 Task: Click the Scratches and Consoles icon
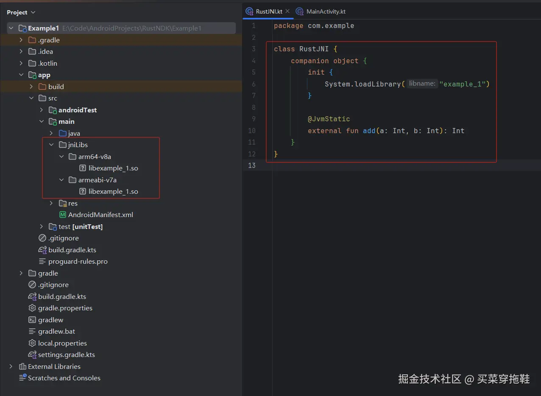point(23,378)
